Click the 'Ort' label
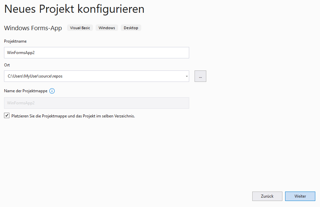The height and width of the screenshot is (207, 320). 7,65
